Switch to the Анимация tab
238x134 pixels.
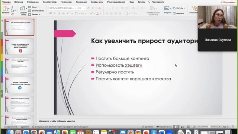[x=81, y=2]
